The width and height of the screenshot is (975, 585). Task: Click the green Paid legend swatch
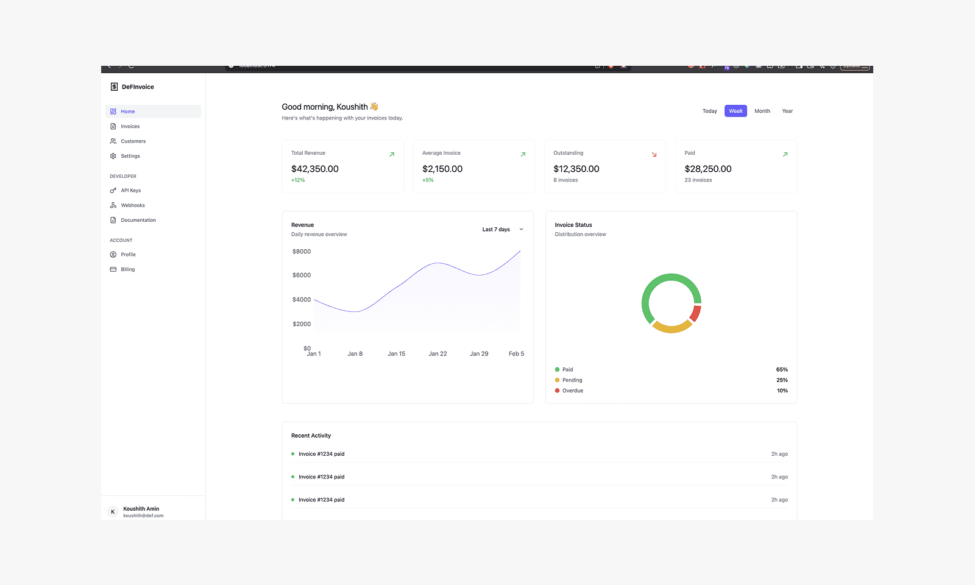(x=556, y=369)
